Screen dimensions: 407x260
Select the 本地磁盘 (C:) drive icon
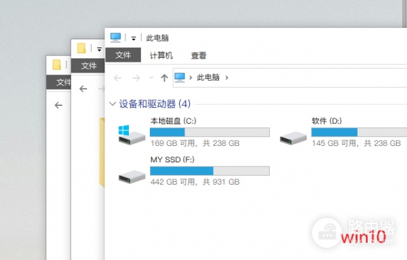pos(132,135)
